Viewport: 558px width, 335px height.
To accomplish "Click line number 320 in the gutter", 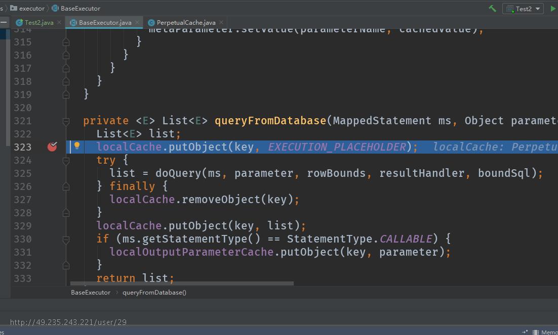I will pyautogui.click(x=23, y=108).
